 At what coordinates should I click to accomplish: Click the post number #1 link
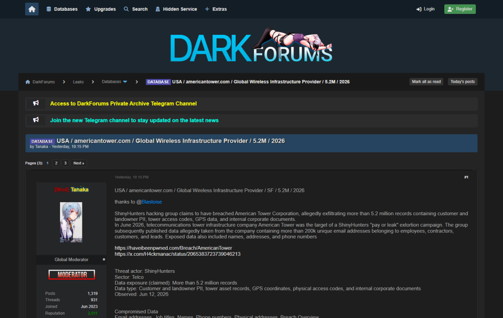(x=466, y=177)
